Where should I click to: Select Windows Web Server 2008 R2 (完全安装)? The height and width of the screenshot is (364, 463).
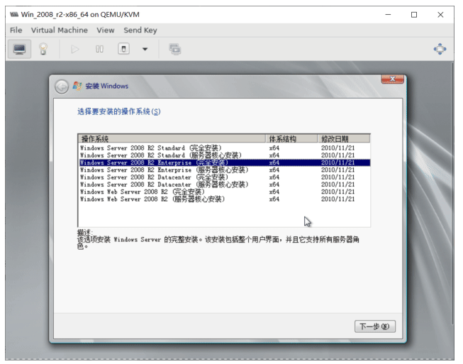coord(224,192)
